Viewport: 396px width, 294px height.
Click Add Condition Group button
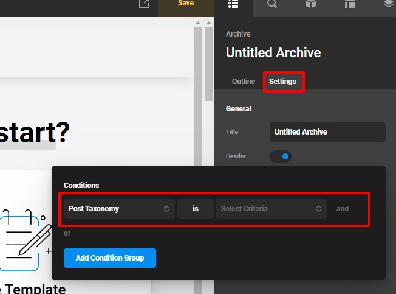click(x=110, y=258)
